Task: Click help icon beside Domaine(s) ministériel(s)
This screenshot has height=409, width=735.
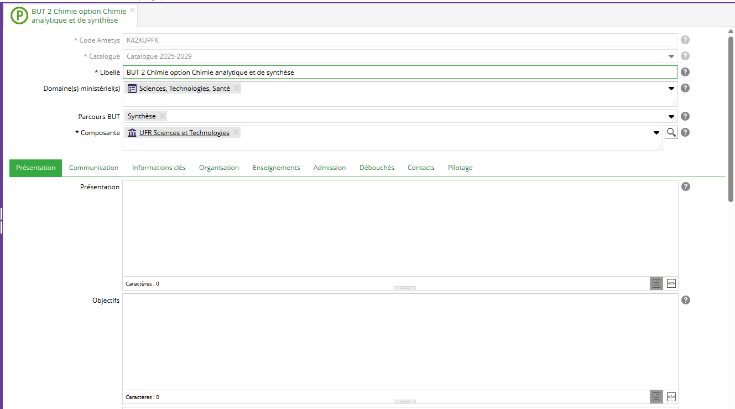Action: click(x=685, y=88)
